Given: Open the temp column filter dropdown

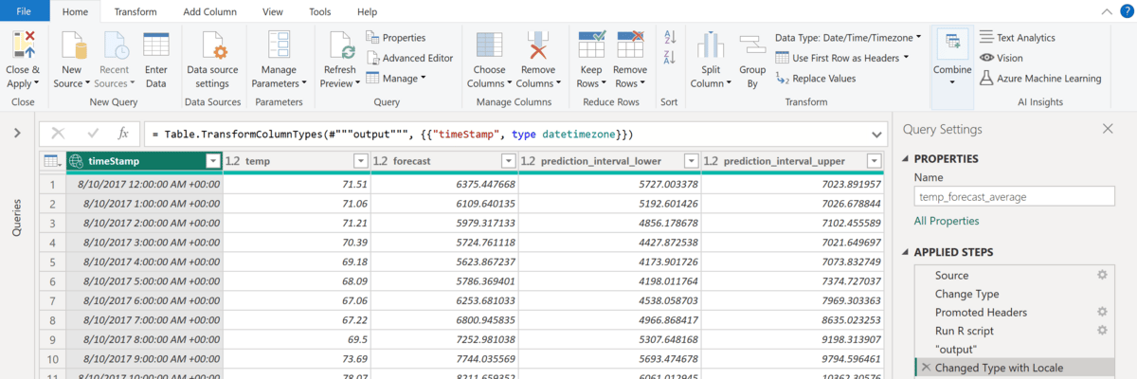Looking at the screenshot, I should pos(360,161).
